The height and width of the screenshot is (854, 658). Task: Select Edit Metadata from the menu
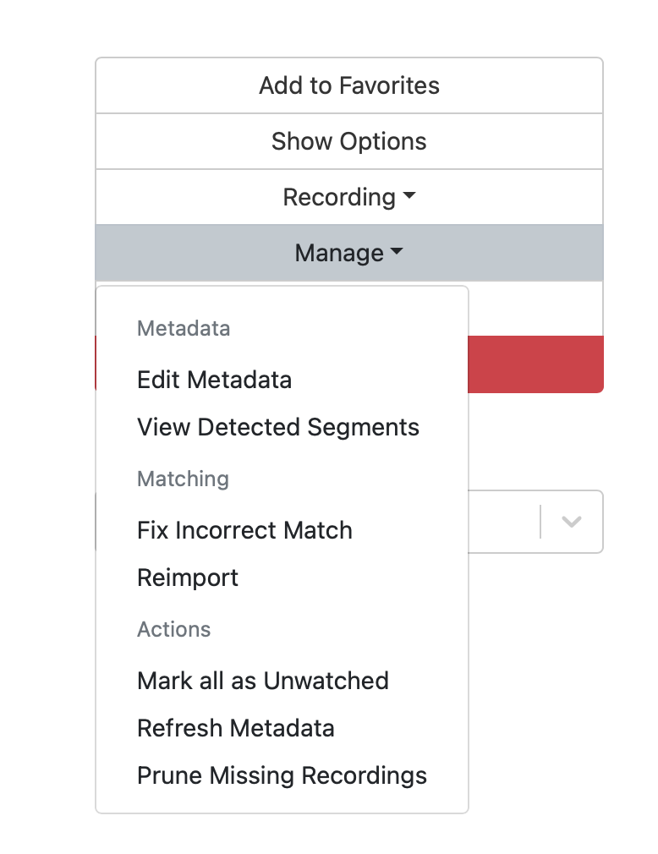point(214,380)
